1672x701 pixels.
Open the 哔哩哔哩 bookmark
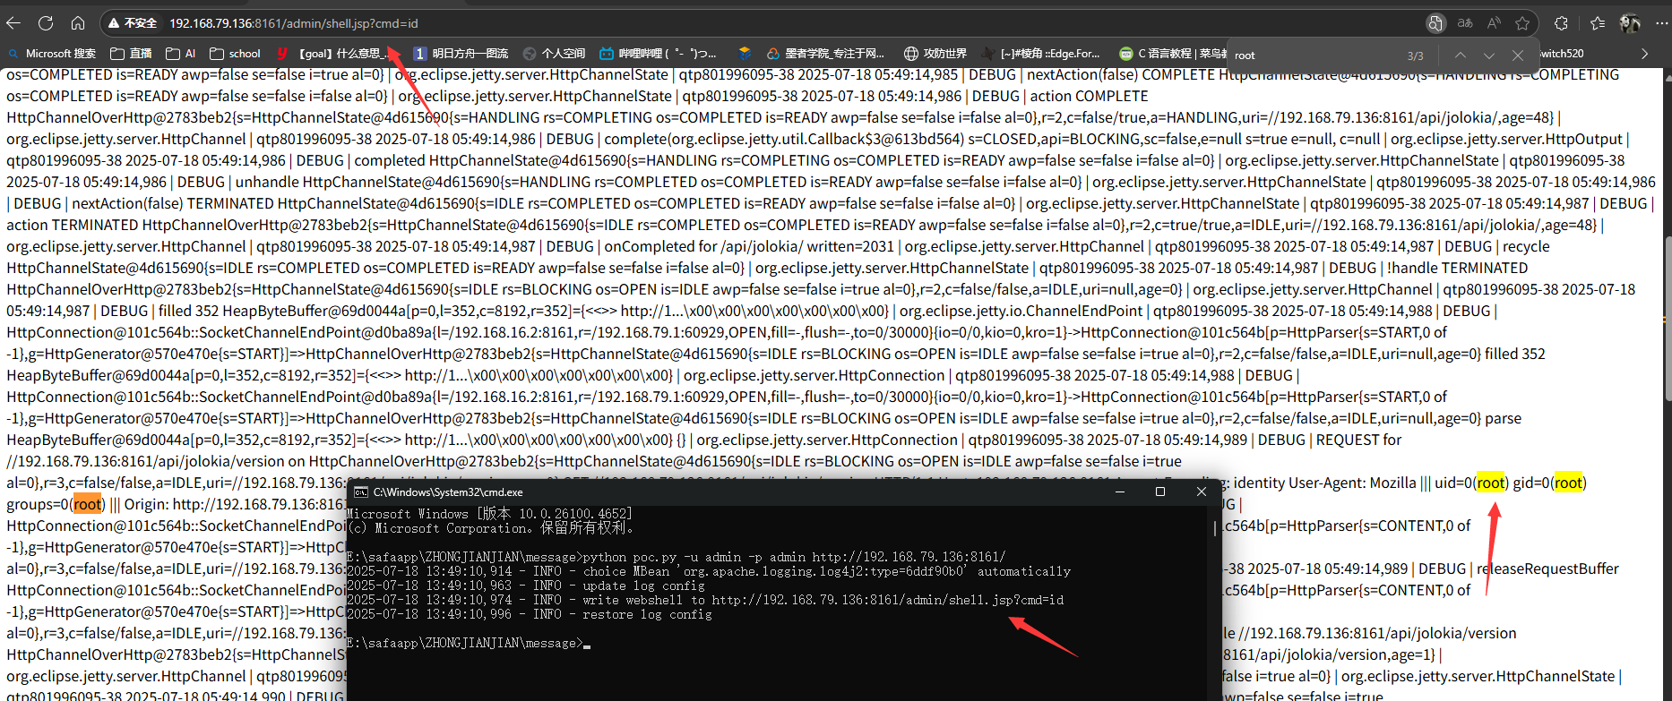pos(658,54)
